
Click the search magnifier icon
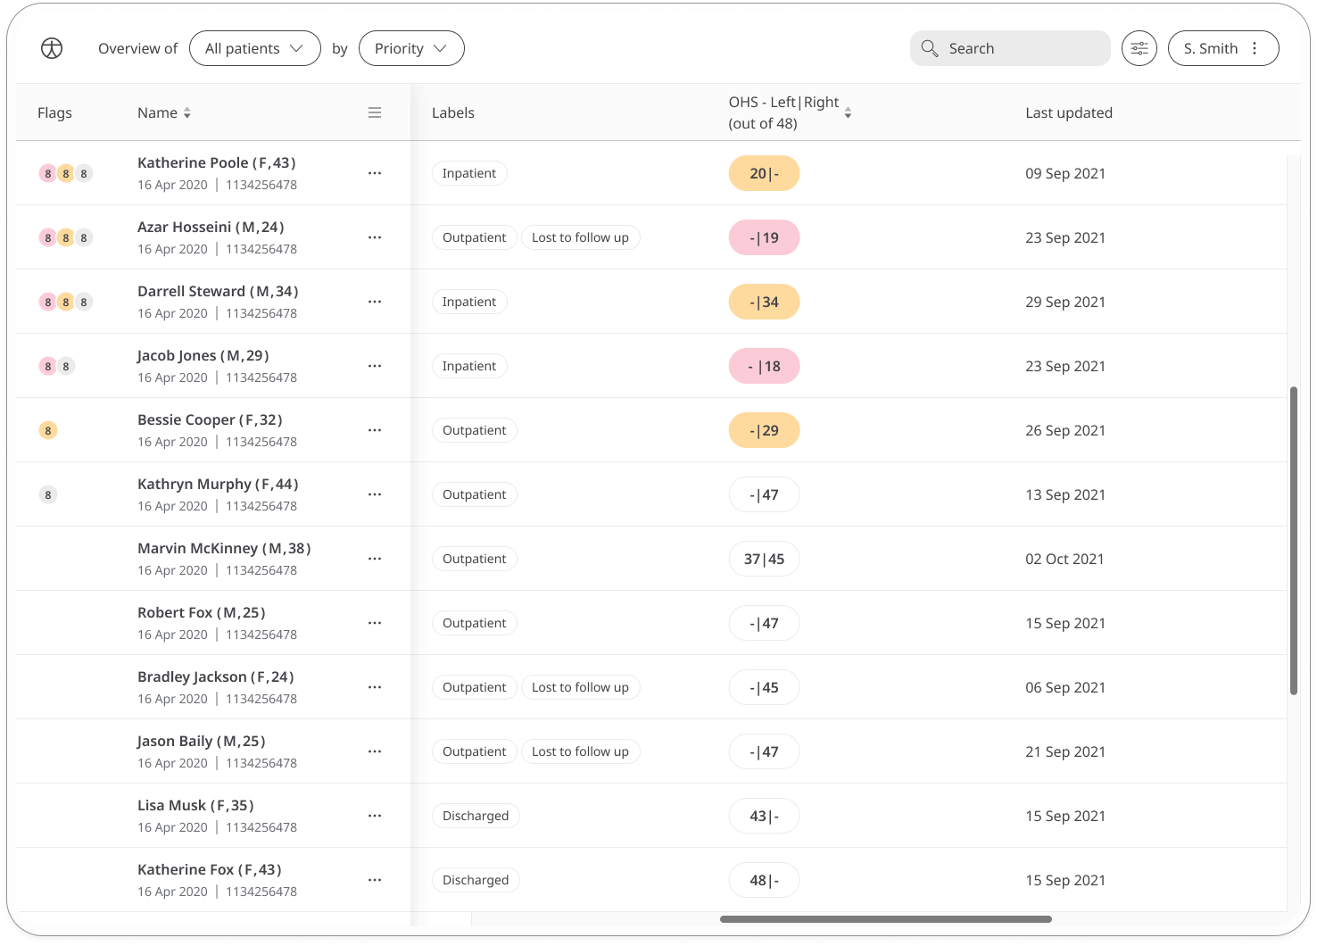[930, 48]
